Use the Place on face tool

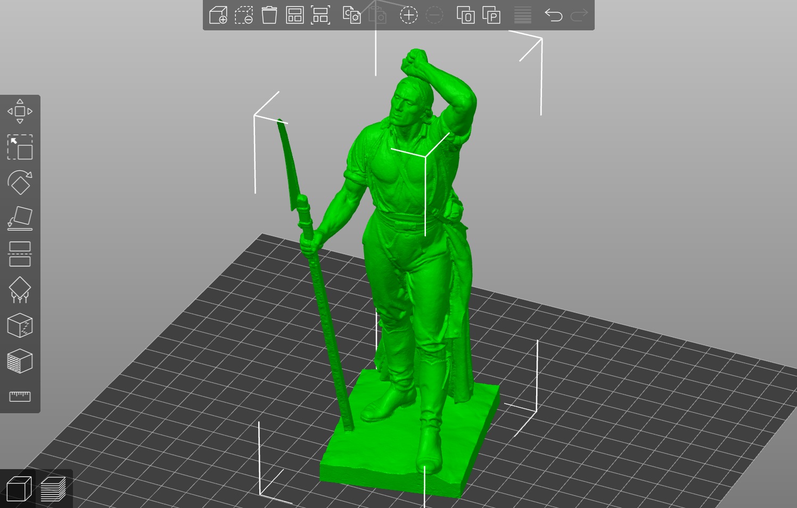[x=20, y=218]
